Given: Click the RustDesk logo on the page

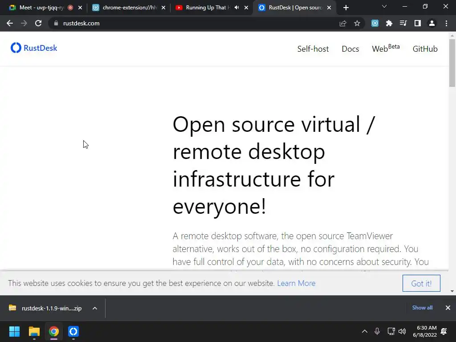Looking at the screenshot, I should pyautogui.click(x=34, y=48).
